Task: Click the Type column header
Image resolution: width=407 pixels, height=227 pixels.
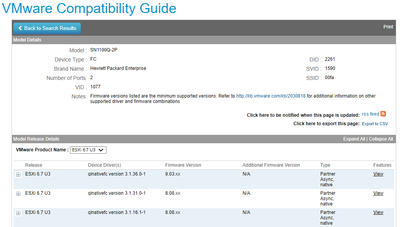Action: [x=325, y=165]
